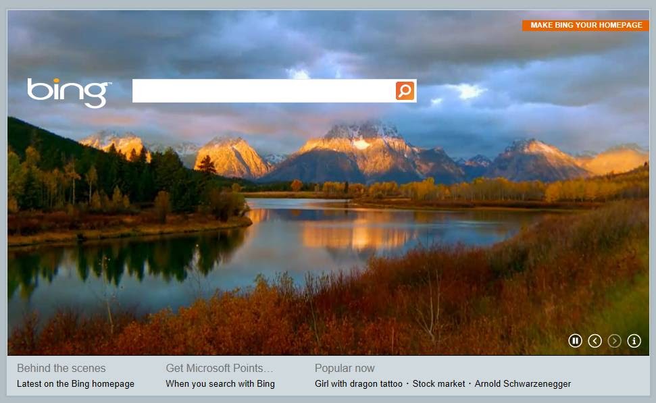Pause the homepage video background

(575, 341)
